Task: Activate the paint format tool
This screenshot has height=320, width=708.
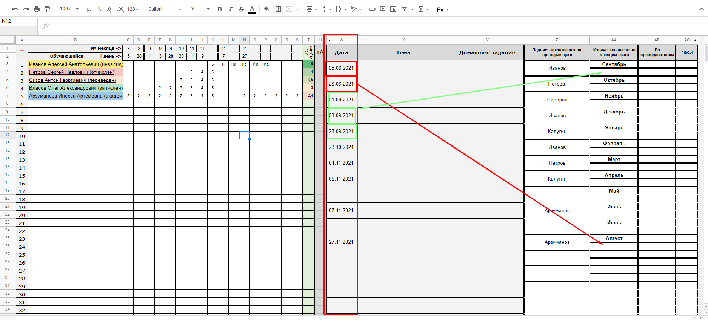Action: pyautogui.click(x=47, y=9)
